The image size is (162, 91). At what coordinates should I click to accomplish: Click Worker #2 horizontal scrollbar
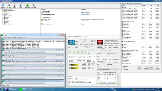click(33, 52)
